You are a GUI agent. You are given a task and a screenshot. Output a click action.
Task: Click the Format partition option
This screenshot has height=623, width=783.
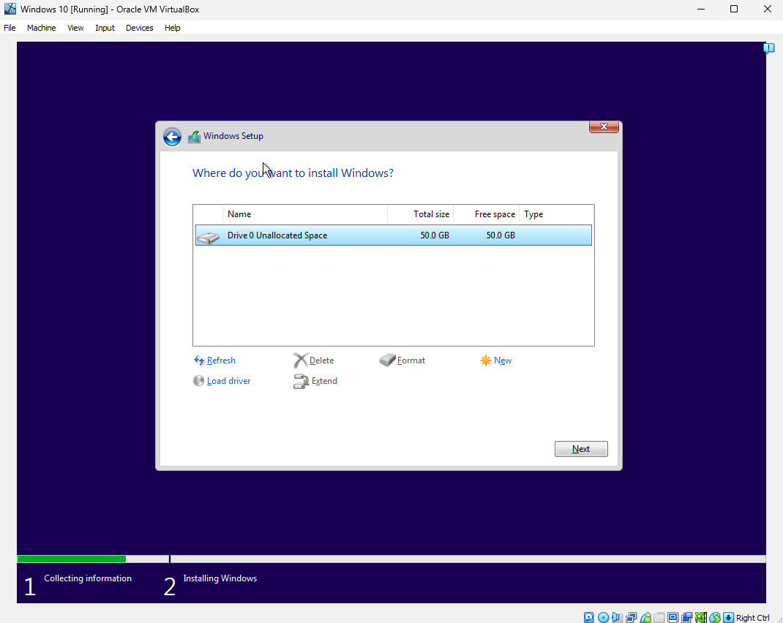pos(402,360)
